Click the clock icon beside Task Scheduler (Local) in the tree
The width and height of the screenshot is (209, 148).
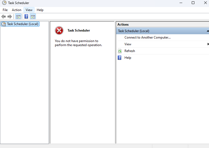click(x=4, y=24)
